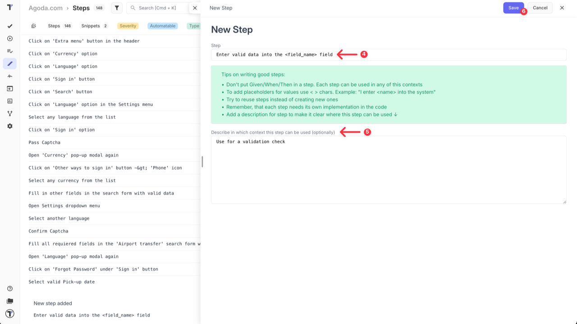Screen dimensions: 577x324
Task: Open the Settings gear in the sidebar
Action: [9, 126]
